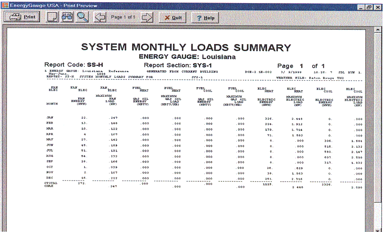Click the vertical scrollbar up arrow
Screen dimensions: 384x232
click(378, 30)
